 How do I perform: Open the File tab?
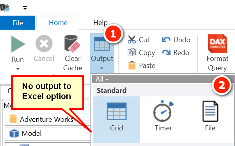click(18, 23)
